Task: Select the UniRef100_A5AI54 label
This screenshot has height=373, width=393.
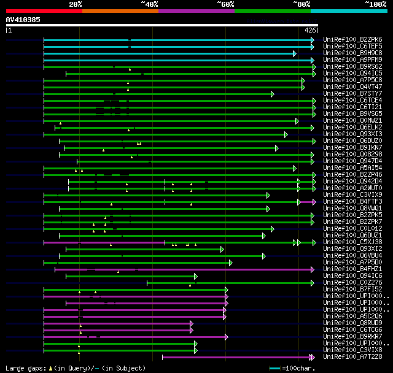Action: click(x=352, y=168)
